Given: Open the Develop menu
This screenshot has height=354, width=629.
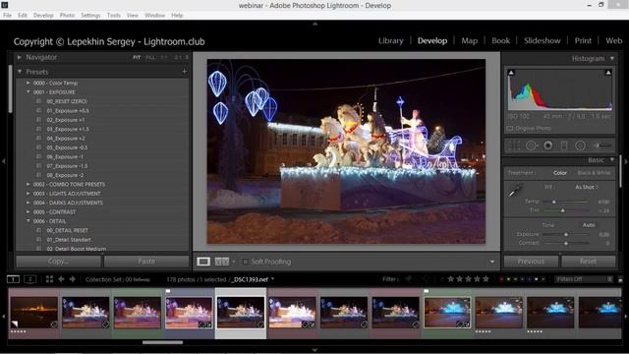Looking at the screenshot, I should [43, 16].
